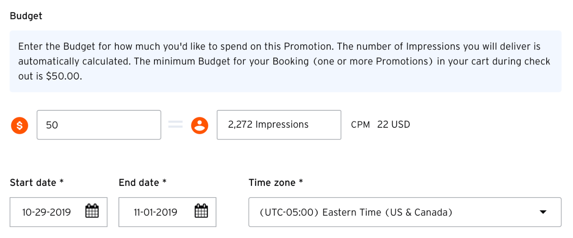Click the 2,272 Impressions field

click(x=279, y=125)
